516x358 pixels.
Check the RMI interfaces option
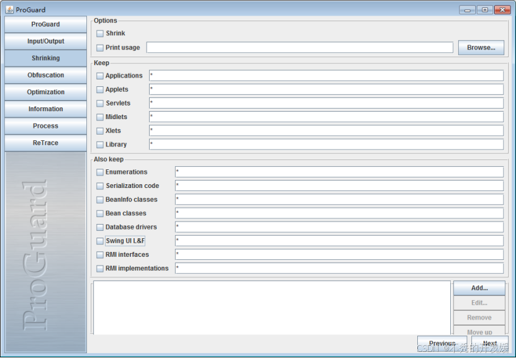point(100,255)
